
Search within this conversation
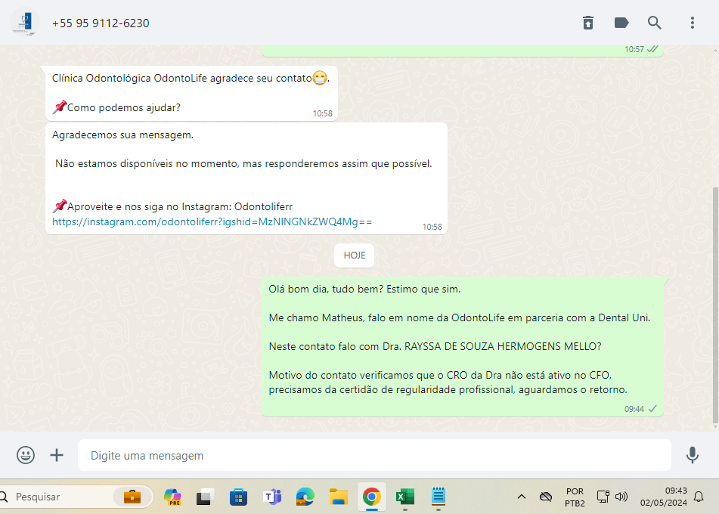pyautogui.click(x=654, y=23)
